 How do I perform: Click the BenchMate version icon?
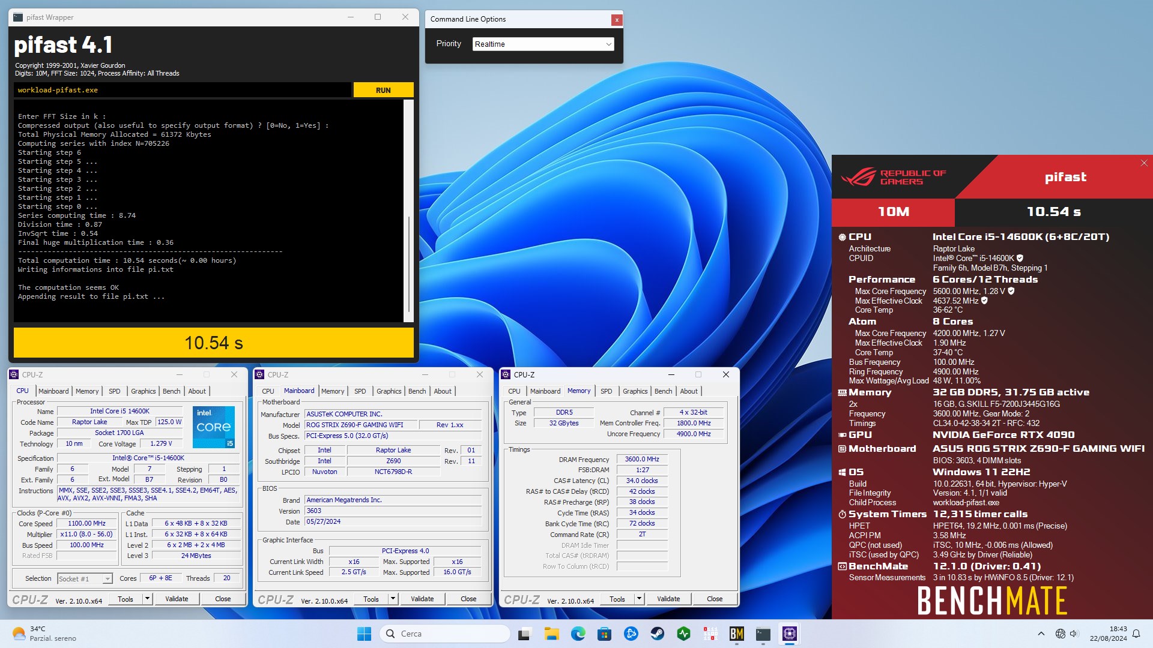coord(842,566)
